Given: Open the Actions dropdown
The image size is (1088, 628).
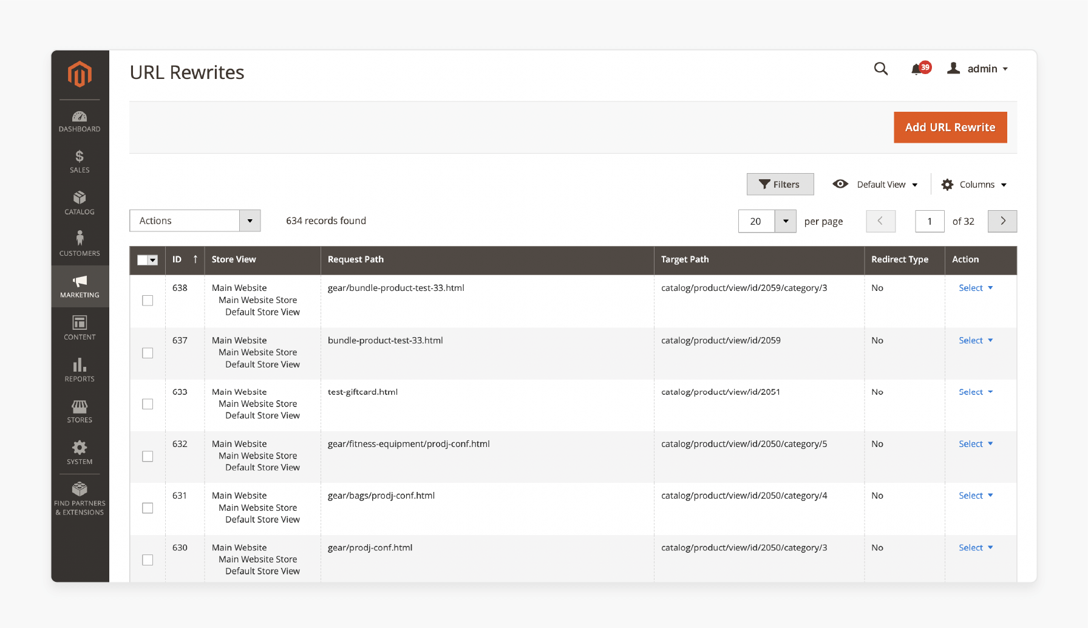Looking at the screenshot, I should coord(195,220).
